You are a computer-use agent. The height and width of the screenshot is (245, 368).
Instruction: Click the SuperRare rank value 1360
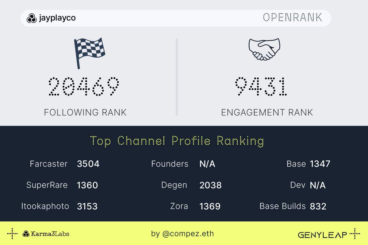click(x=87, y=185)
